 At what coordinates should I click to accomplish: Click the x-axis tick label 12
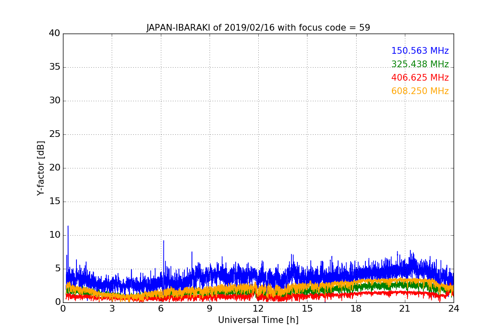258,309
